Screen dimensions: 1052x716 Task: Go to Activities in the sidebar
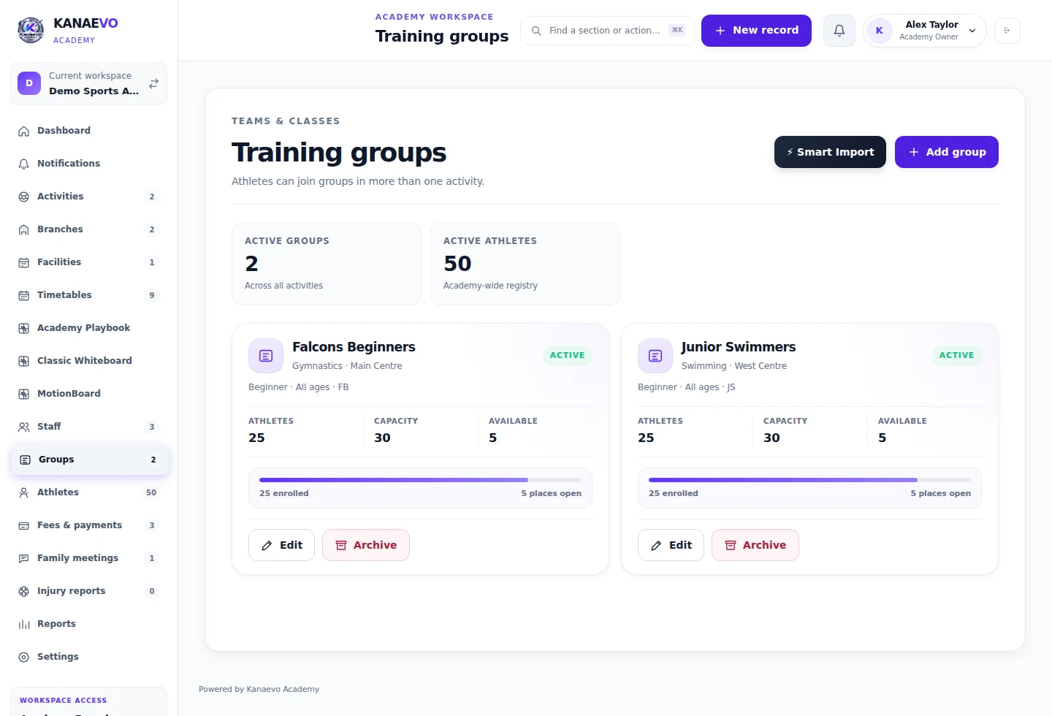[89, 197]
